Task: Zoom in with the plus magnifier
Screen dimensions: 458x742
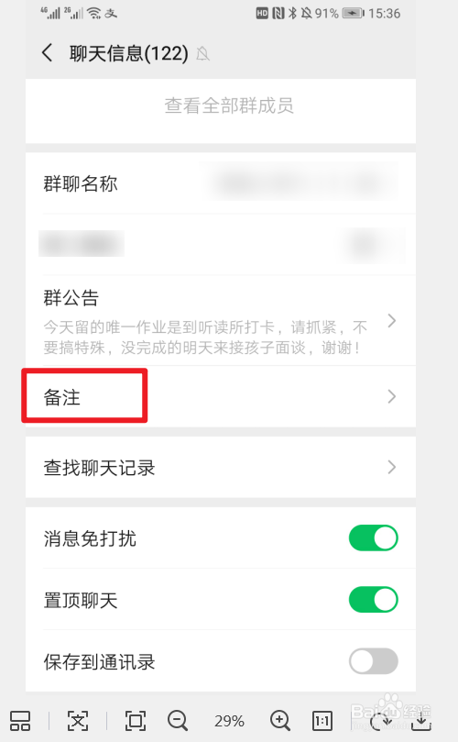Action: [279, 721]
